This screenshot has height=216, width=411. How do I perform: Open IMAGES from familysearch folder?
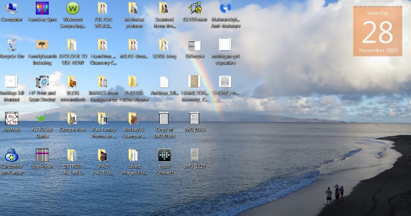(x=103, y=88)
